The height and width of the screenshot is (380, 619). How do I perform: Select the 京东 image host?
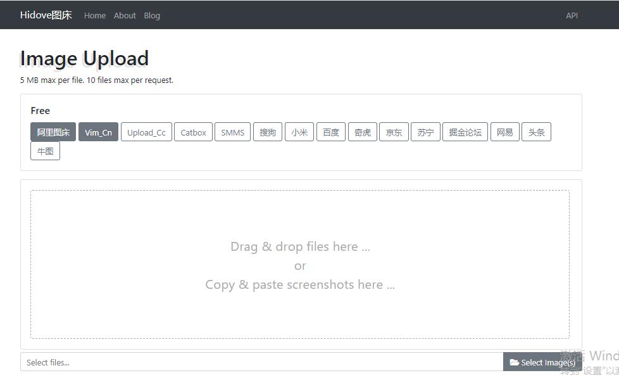click(x=394, y=132)
